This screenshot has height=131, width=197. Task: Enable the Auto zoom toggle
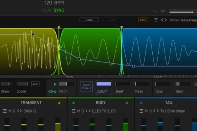coord(35,84)
